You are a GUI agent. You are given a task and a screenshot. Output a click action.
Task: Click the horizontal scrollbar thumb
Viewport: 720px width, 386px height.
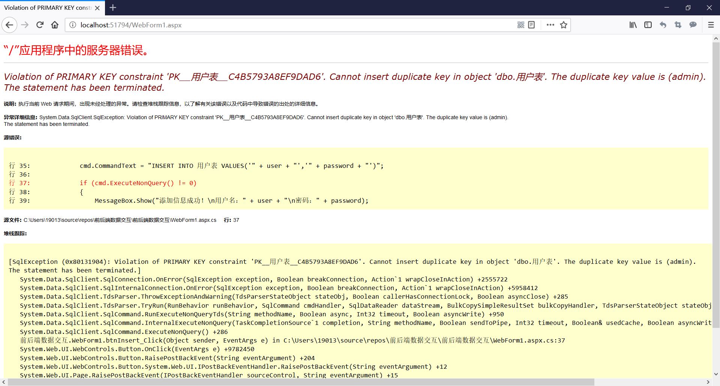point(301,382)
